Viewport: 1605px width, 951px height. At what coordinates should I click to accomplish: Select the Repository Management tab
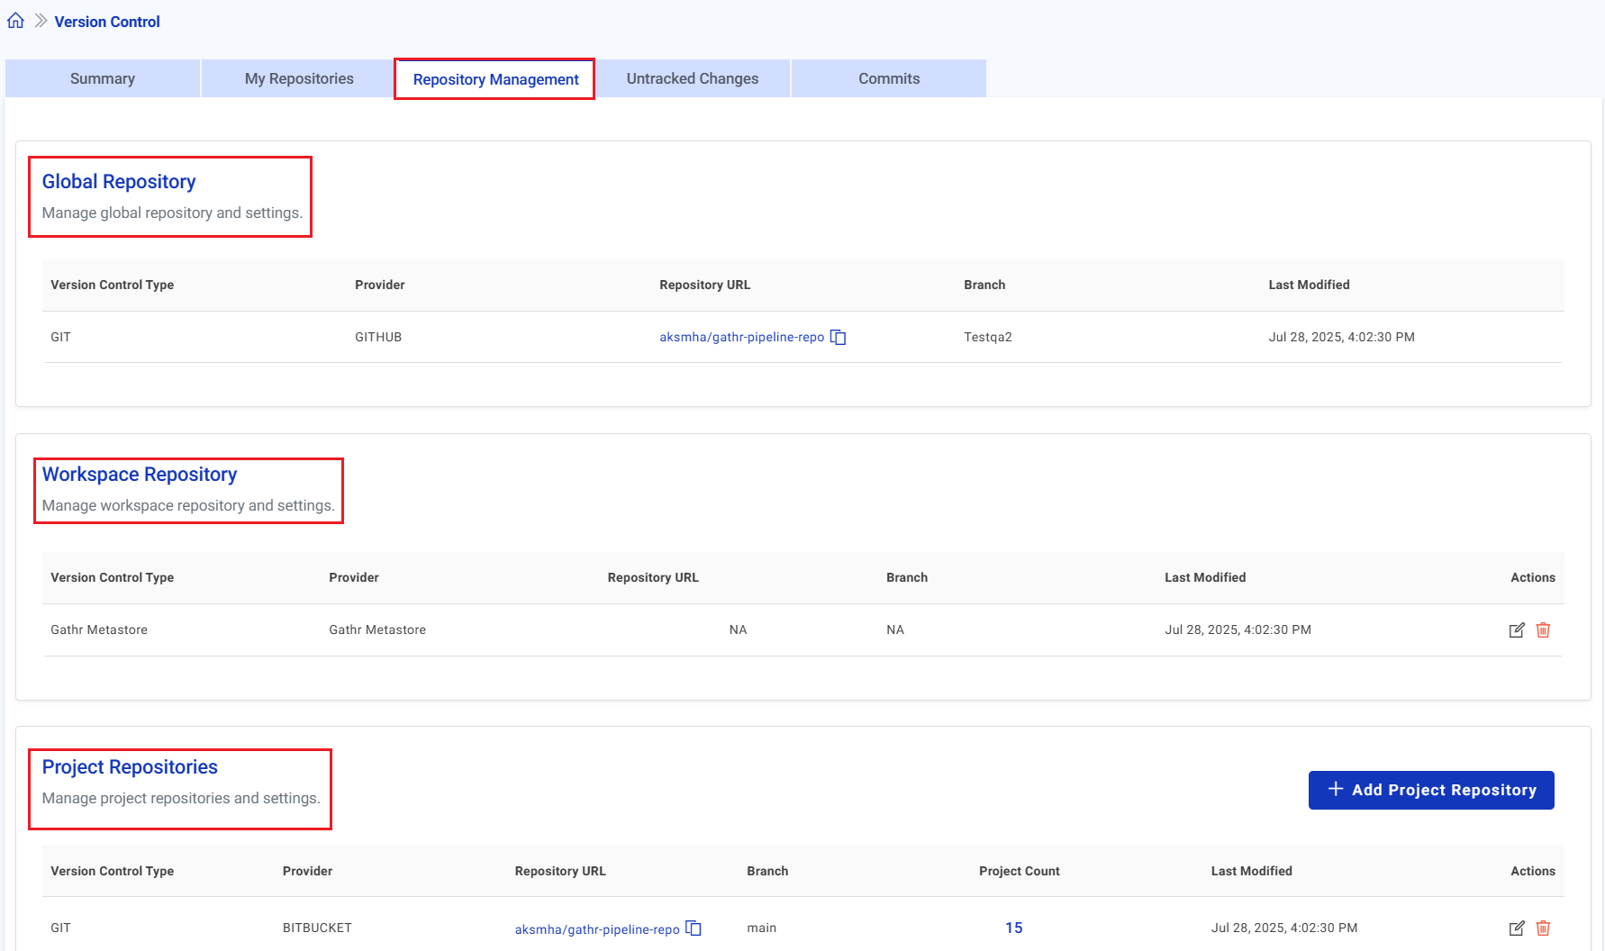[x=494, y=79]
